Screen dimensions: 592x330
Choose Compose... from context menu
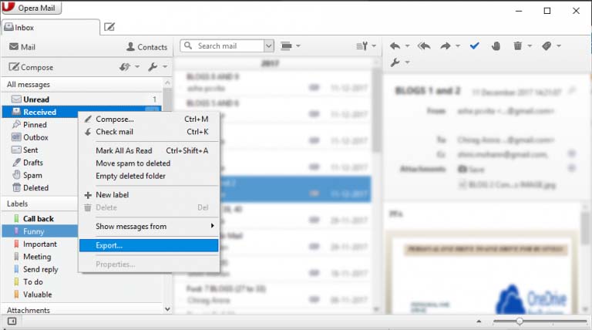[x=149, y=119]
